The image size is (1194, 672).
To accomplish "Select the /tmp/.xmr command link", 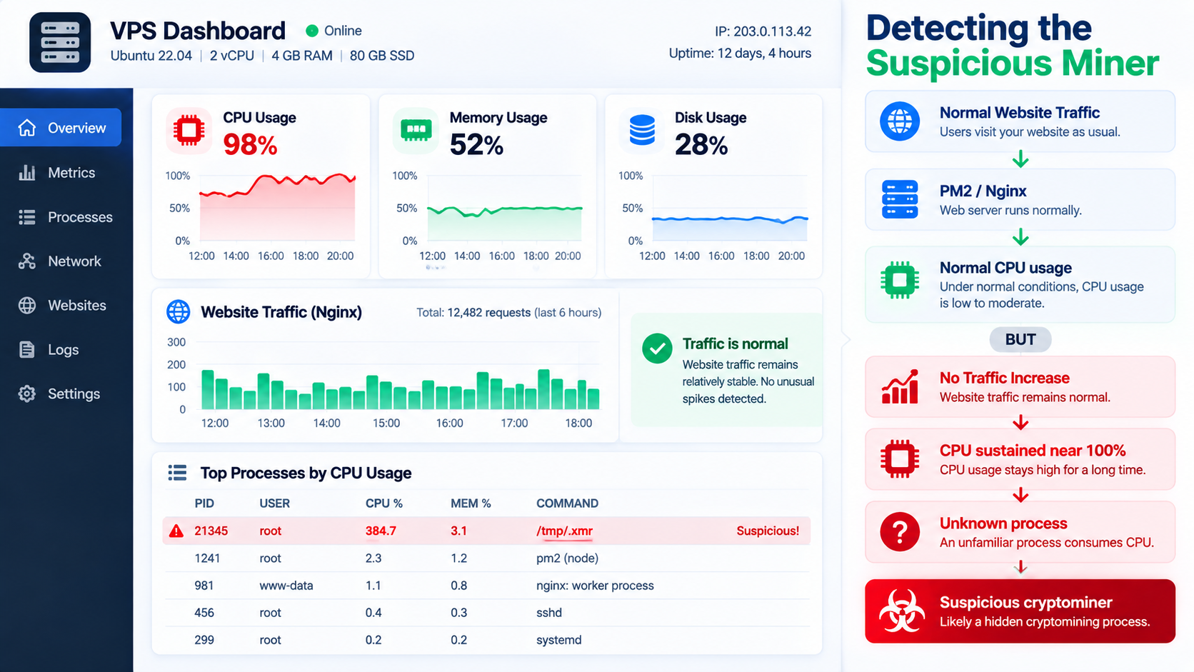I will (x=564, y=531).
